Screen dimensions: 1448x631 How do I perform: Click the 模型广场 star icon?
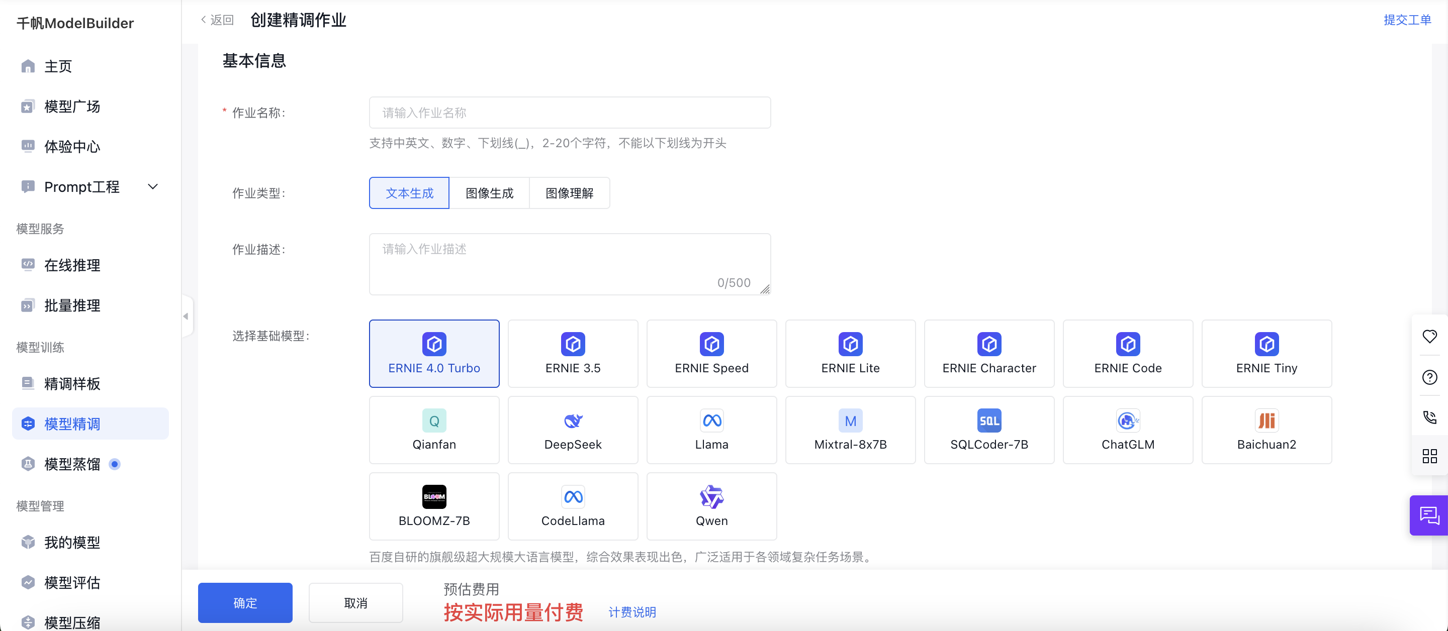pyautogui.click(x=28, y=107)
